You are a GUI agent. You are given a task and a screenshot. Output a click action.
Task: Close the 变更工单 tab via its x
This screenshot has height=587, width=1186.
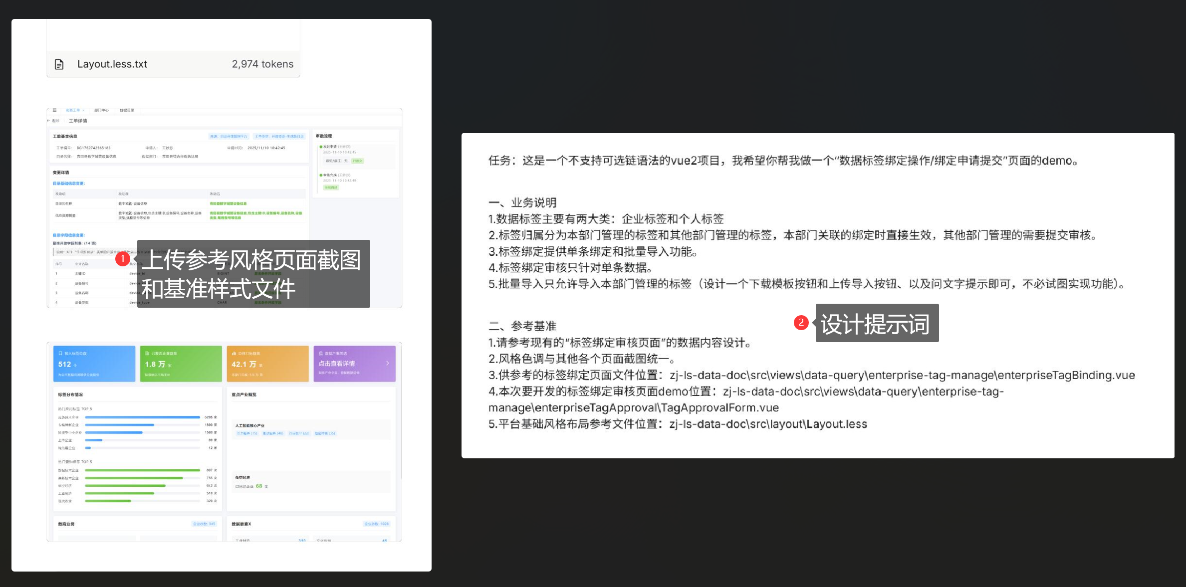[84, 110]
